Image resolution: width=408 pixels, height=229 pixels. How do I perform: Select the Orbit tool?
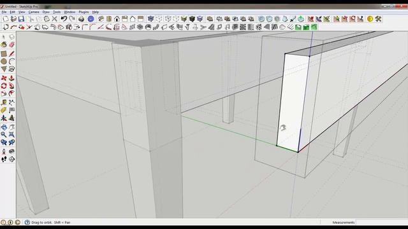point(4,127)
